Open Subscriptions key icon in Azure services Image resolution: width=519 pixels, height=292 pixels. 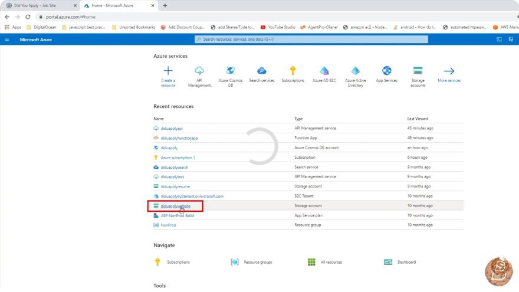tap(293, 71)
